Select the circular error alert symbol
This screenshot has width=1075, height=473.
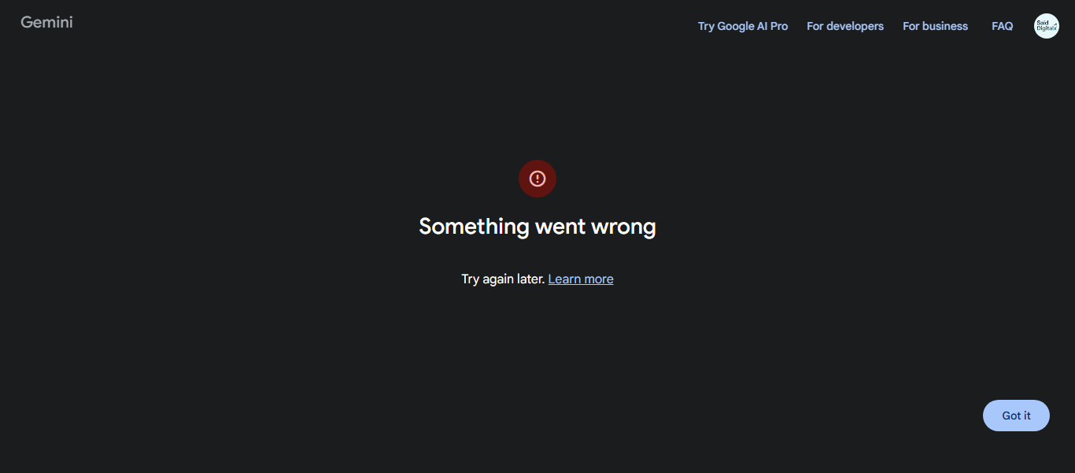click(537, 179)
